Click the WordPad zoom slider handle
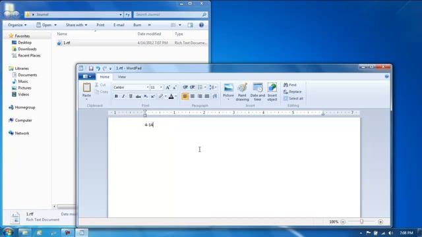422x237 pixels. coord(361,221)
